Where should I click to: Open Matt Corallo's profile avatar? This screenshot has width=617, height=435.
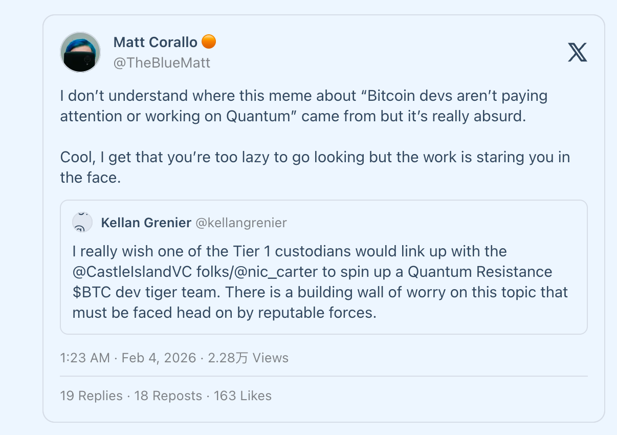point(80,52)
